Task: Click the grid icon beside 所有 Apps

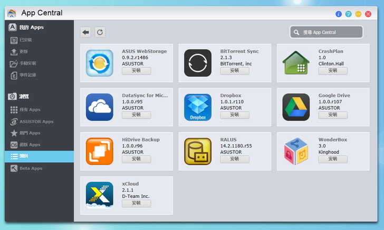Action: [14, 110]
